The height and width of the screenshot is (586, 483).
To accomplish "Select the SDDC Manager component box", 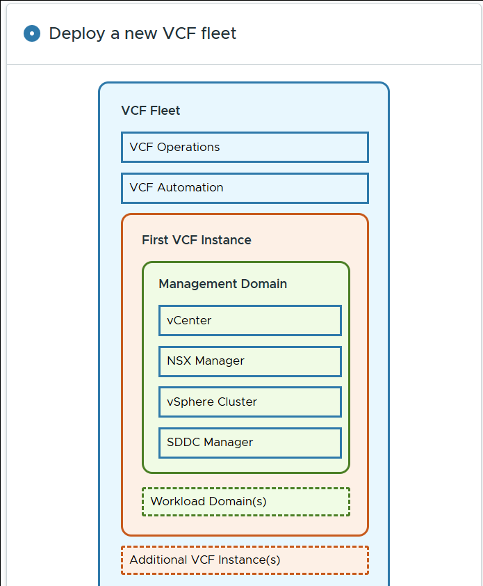I will click(x=250, y=443).
